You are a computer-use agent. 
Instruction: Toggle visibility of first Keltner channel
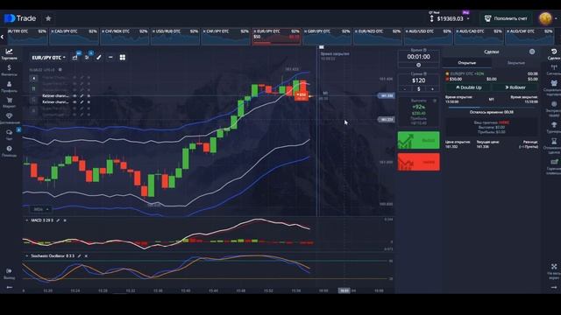[x=75, y=95]
